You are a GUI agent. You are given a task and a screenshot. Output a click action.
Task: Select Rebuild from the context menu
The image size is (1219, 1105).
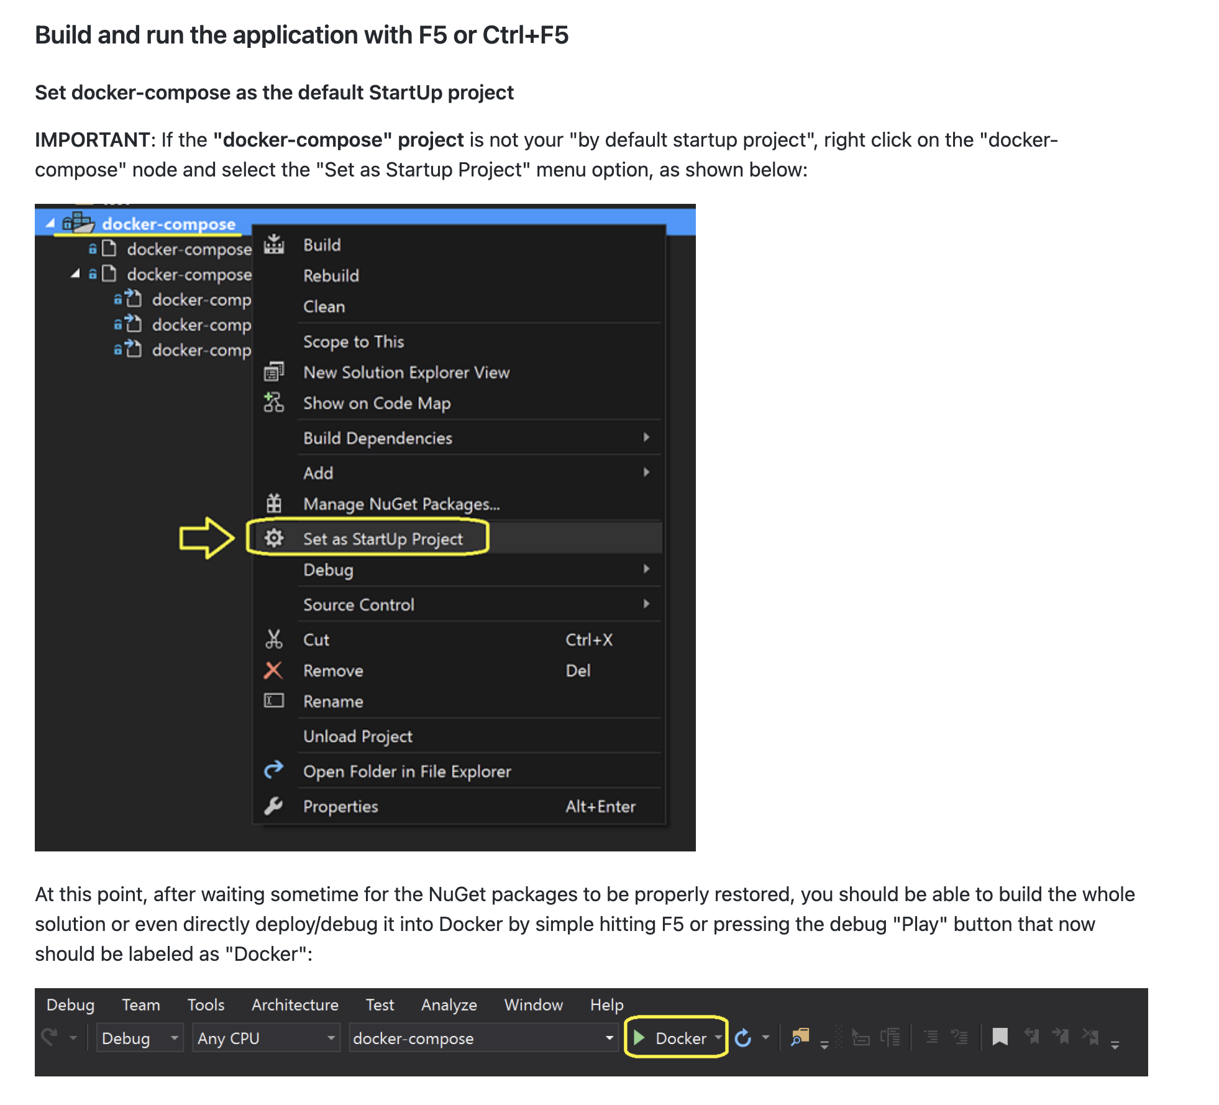pos(331,275)
